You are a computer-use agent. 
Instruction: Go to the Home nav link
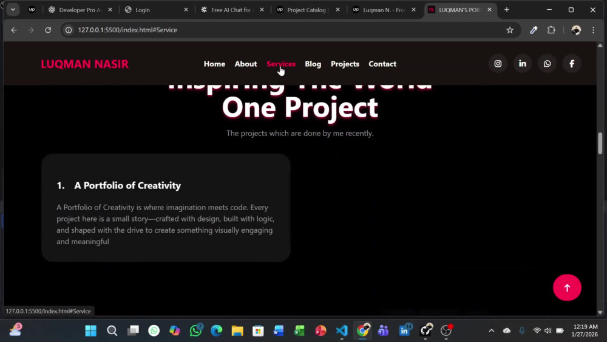pos(214,64)
